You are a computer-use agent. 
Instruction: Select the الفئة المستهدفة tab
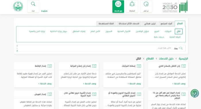point(106,24)
